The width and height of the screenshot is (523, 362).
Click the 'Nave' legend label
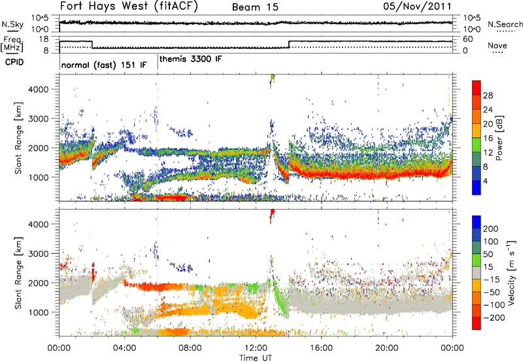click(x=498, y=45)
